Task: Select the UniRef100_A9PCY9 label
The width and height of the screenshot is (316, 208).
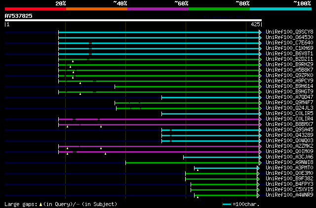Action: click(289, 81)
